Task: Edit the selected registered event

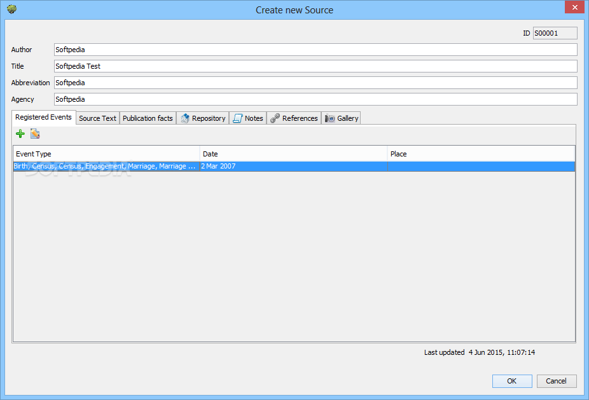Action: click(x=35, y=134)
